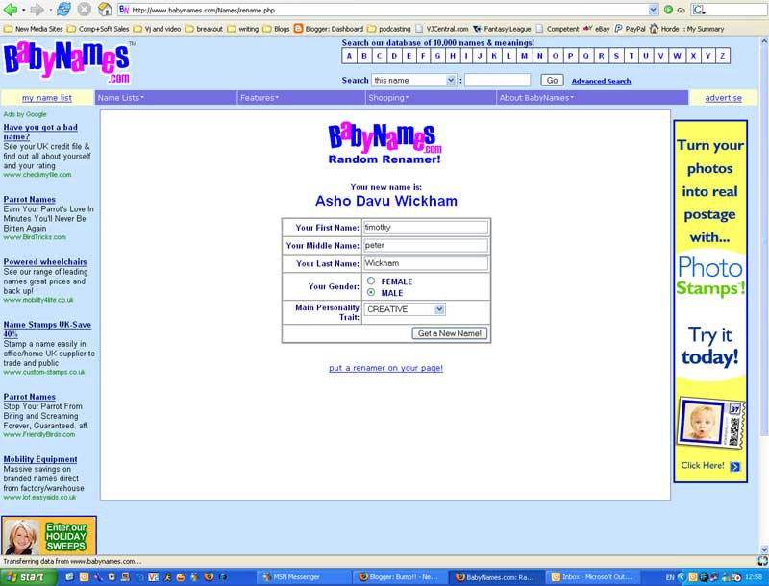The image size is (769, 586).
Task: Open the 'Mobility Equipment' ad link
Action: coord(40,459)
